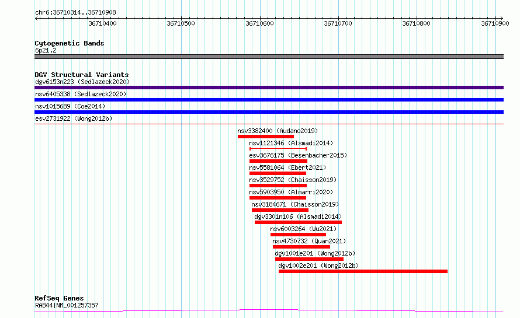
Task: Click the chr6:36710314..36710908 region label
Action: pos(75,12)
